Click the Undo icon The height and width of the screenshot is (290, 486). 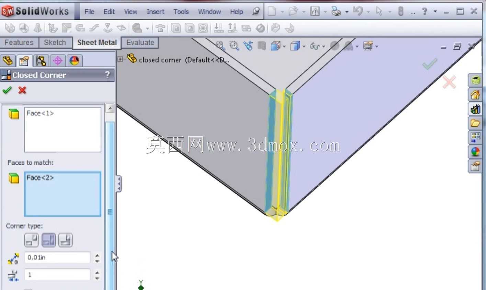click(358, 11)
